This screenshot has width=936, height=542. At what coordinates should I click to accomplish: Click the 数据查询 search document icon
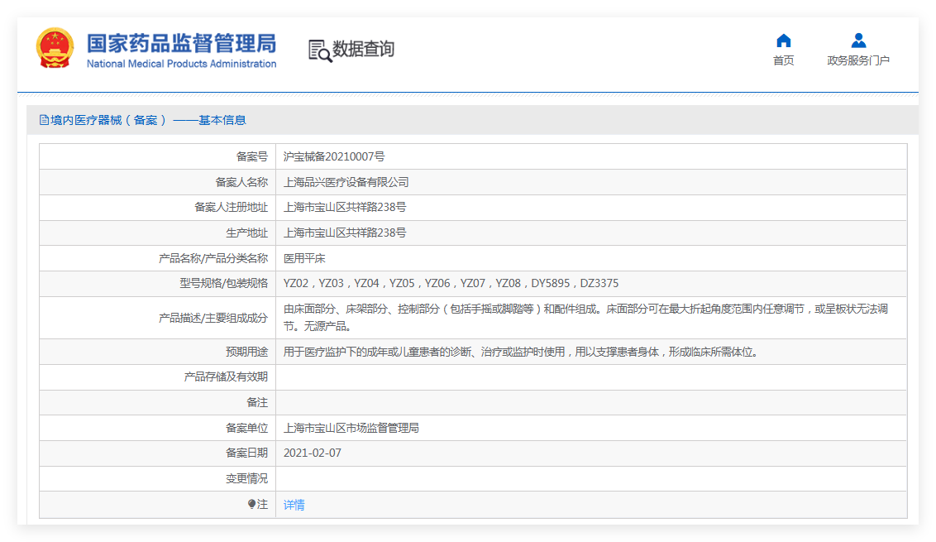(x=320, y=50)
